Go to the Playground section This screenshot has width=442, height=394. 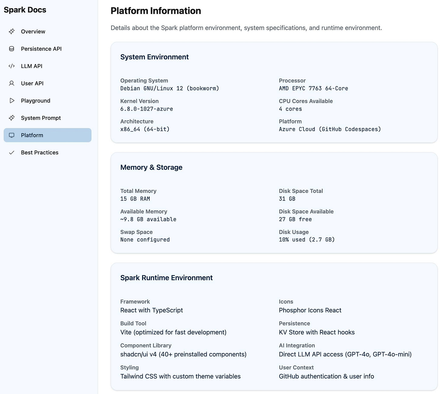[36, 101]
